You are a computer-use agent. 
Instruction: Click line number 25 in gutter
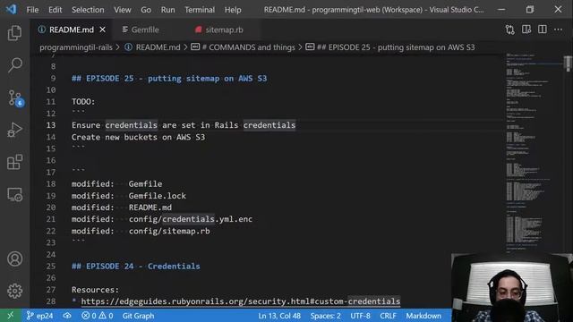[51, 267]
